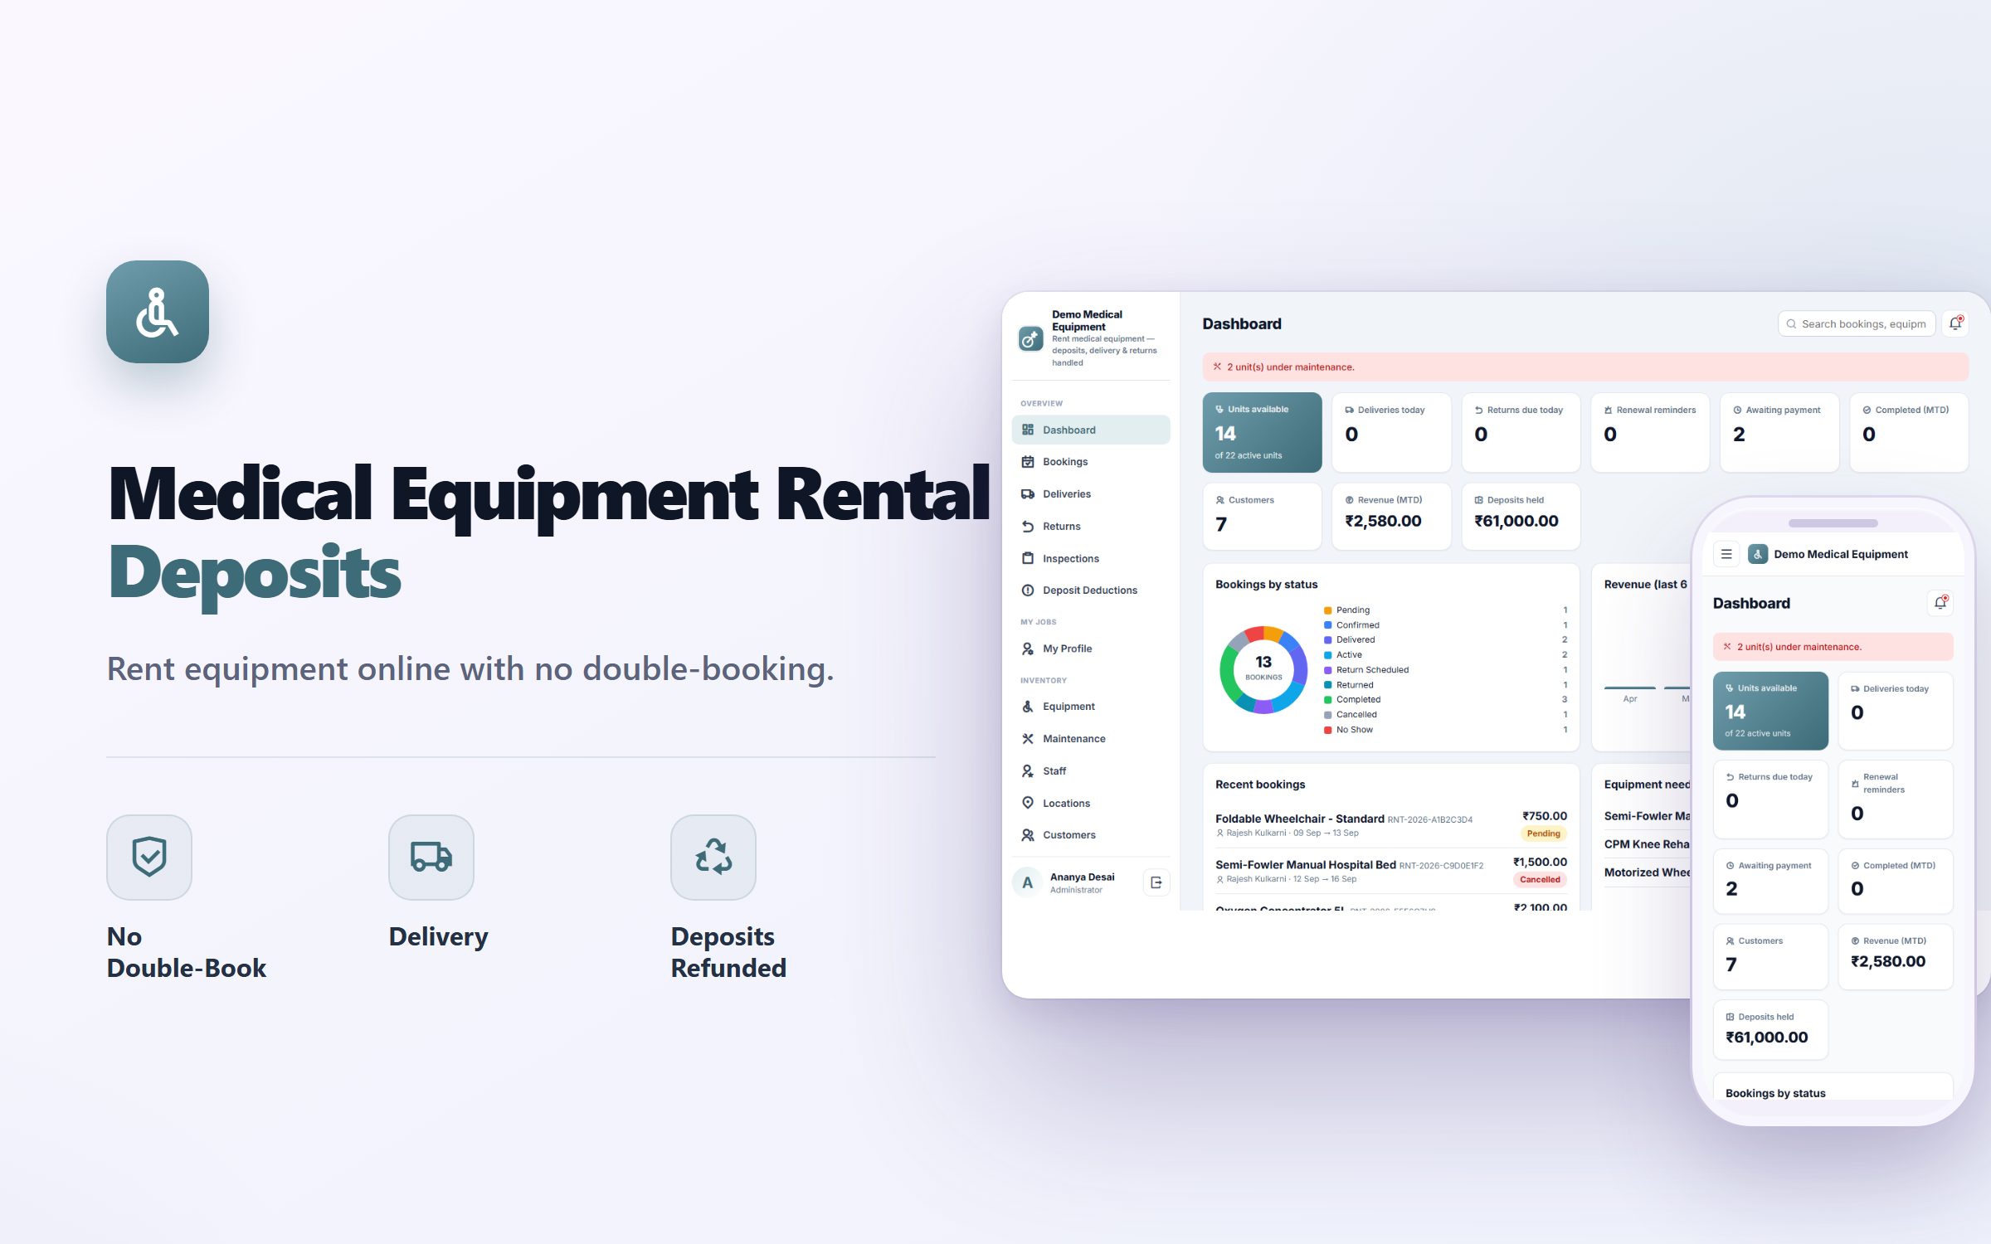Open the Semi-Fowler Manual Hospital Bed booking
1991x1244 pixels.
(x=1391, y=871)
